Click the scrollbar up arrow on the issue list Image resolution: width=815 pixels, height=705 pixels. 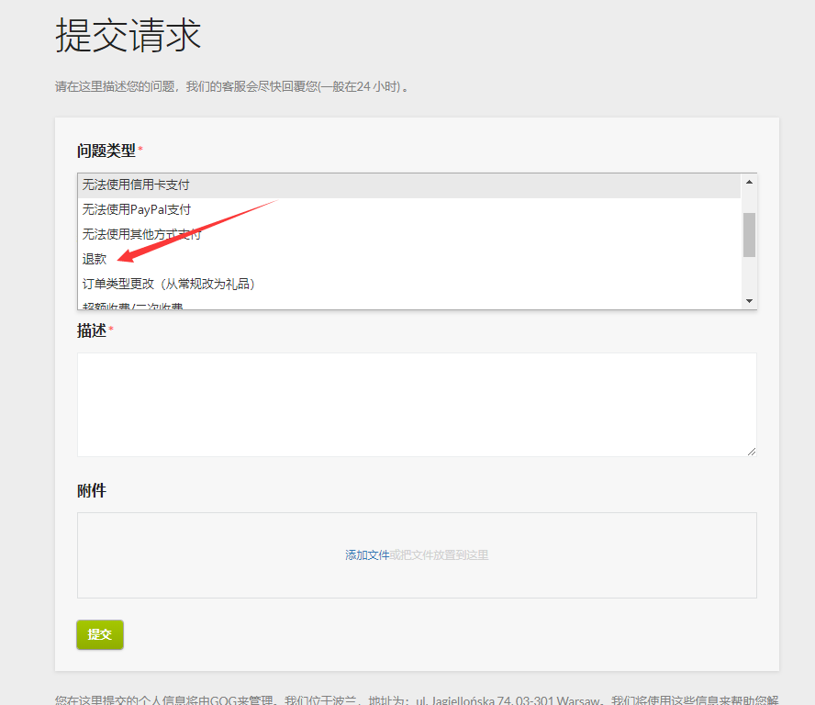pyautogui.click(x=749, y=181)
